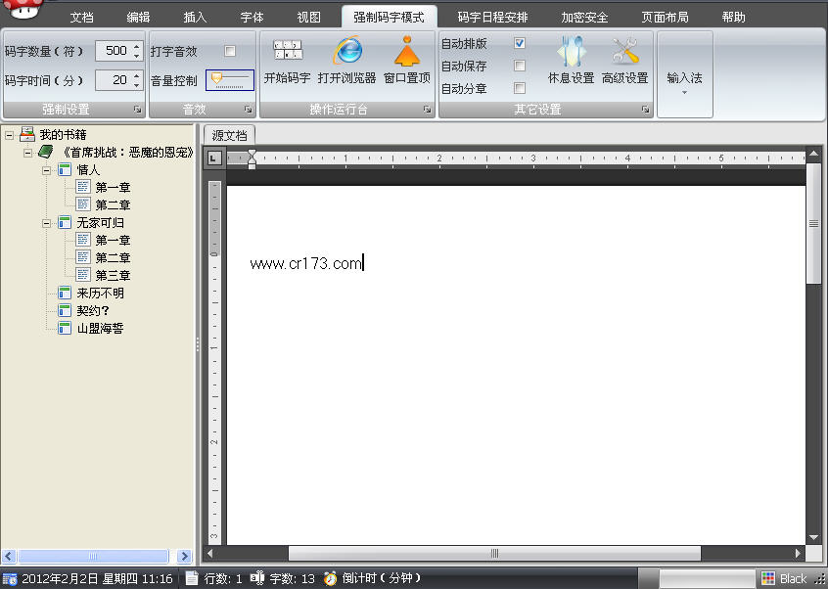
Task: Collapse the 无家可归 volume node
Action: 46,223
